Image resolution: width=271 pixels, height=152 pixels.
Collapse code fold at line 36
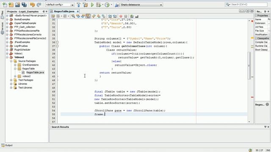58,42
